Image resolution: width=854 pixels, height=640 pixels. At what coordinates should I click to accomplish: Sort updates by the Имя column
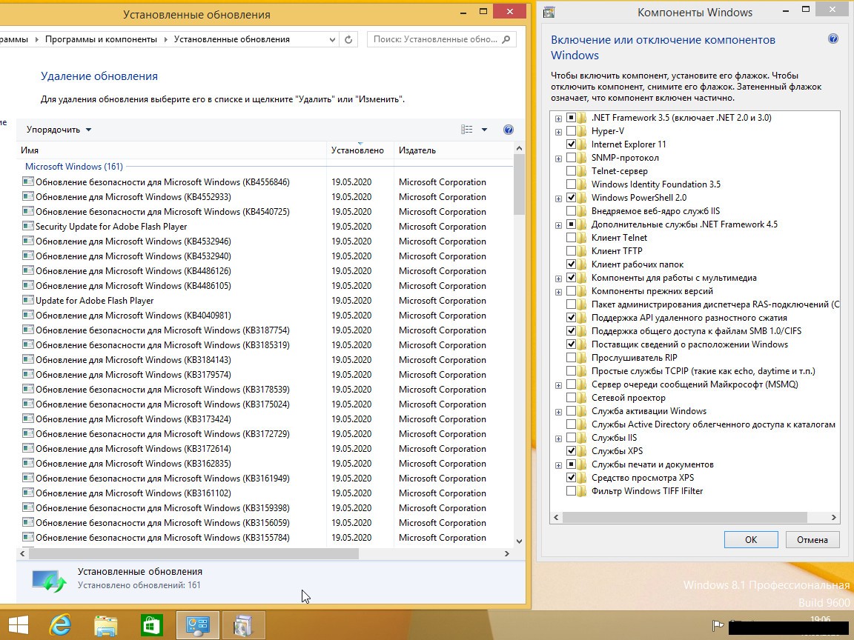click(171, 150)
